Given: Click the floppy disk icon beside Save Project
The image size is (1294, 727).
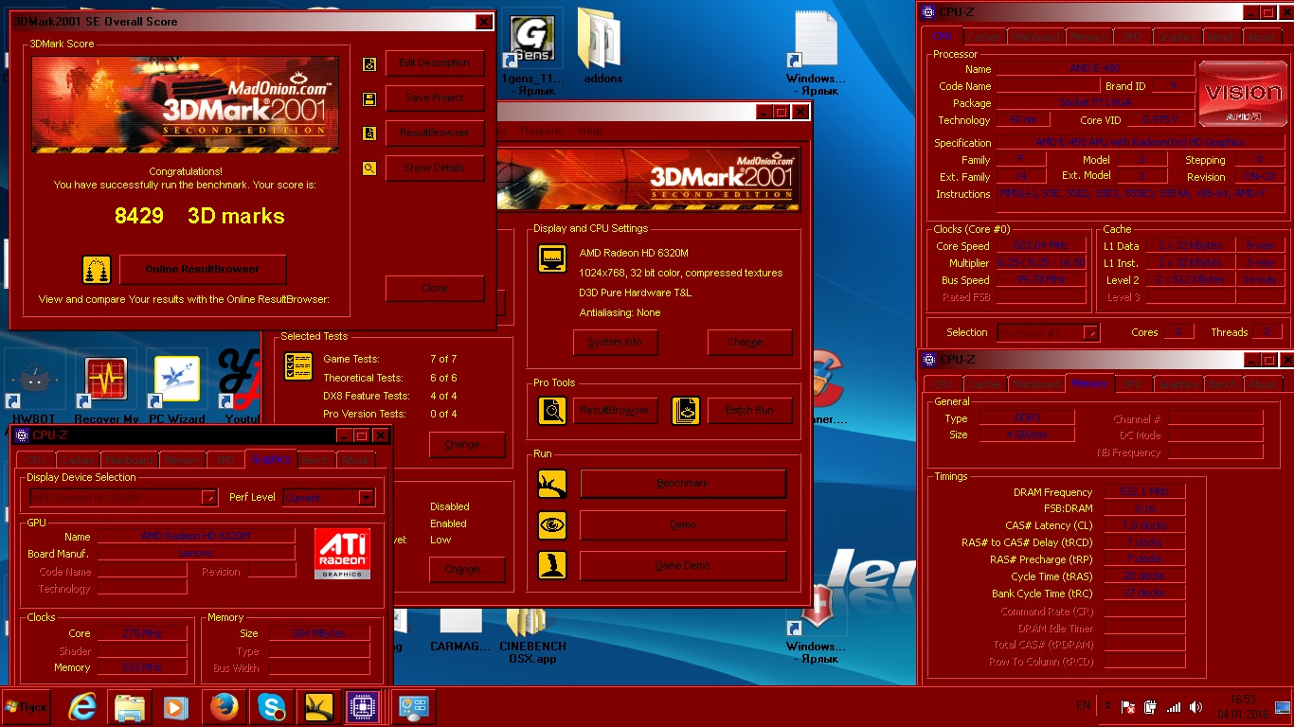Looking at the screenshot, I should click(x=369, y=98).
